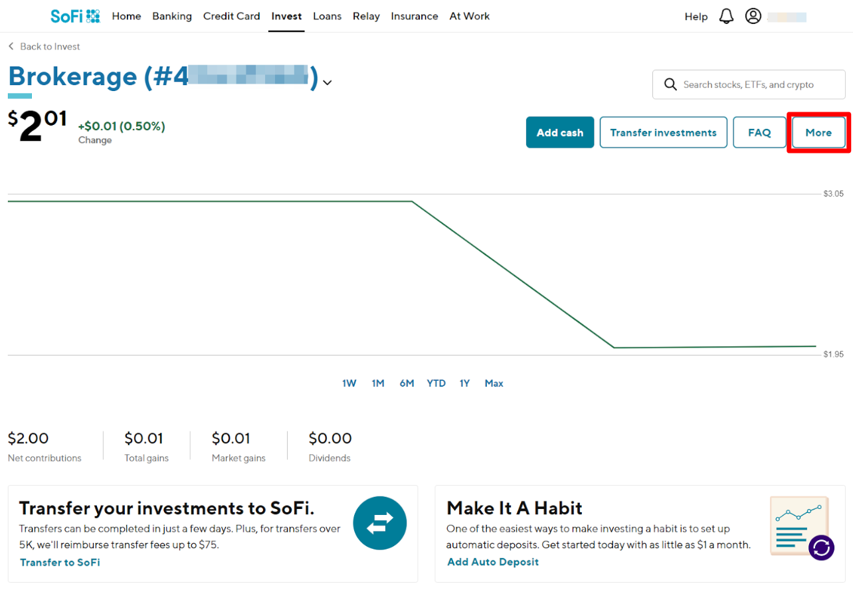This screenshot has width=853, height=592.
Task: Click the Help link
Action: tap(696, 17)
